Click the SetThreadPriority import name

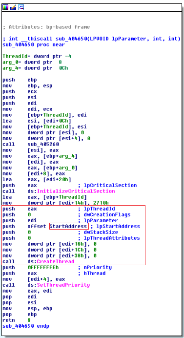[x=63, y=285]
